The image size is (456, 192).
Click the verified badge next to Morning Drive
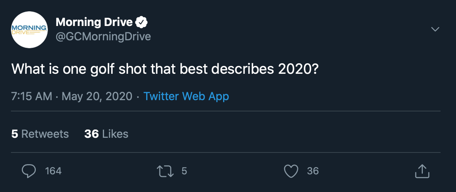(x=141, y=23)
